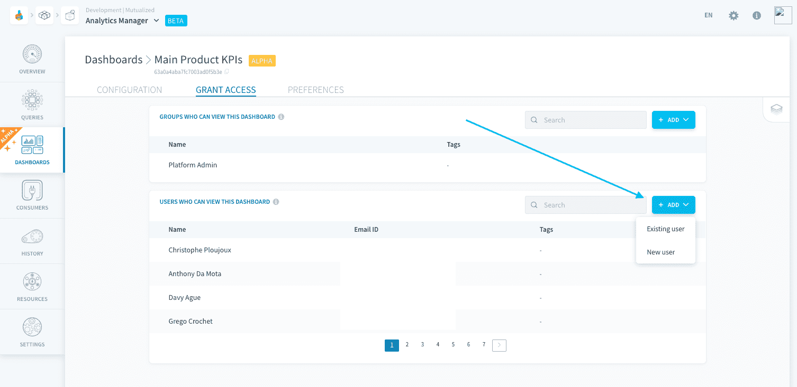Click the platform home logo icon
The height and width of the screenshot is (387, 797).
click(19, 16)
